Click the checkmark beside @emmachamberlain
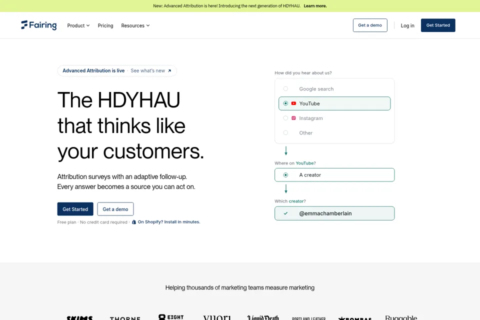The height and width of the screenshot is (320, 480). pyautogui.click(x=285, y=213)
